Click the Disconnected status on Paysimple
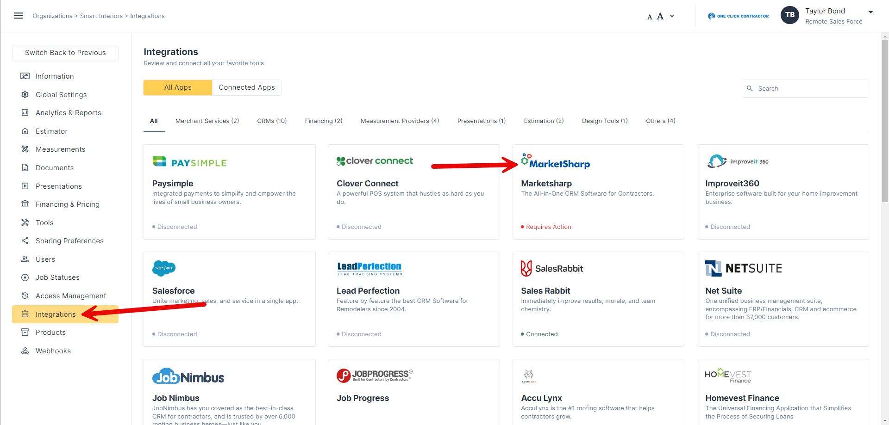Viewport: 889px width, 425px height. pyautogui.click(x=175, y=227)
